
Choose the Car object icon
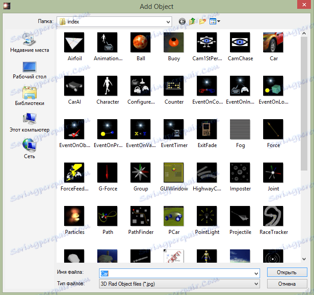[x=273, y=43]
